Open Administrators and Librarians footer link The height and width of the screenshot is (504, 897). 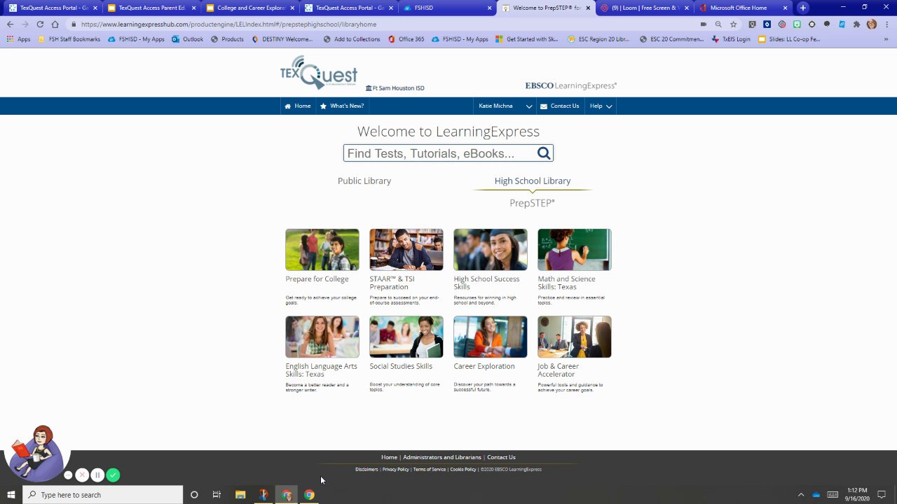442,457
